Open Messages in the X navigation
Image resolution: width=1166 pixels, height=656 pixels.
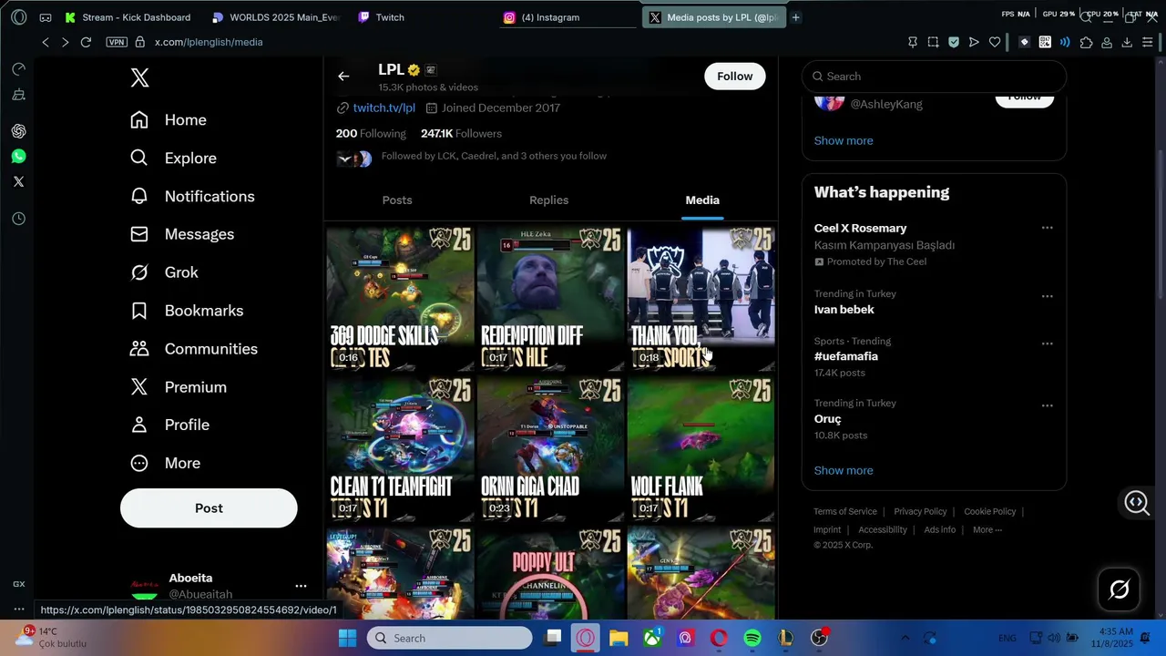click(x=182, y=234)
